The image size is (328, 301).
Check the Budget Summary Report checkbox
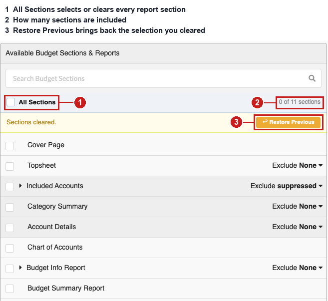(x=10, y=289)
